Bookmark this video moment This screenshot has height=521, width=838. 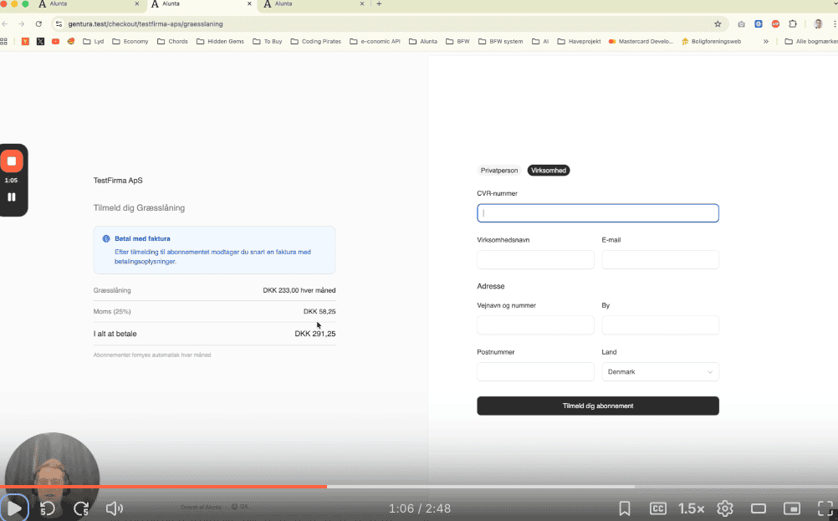point(625,508)
